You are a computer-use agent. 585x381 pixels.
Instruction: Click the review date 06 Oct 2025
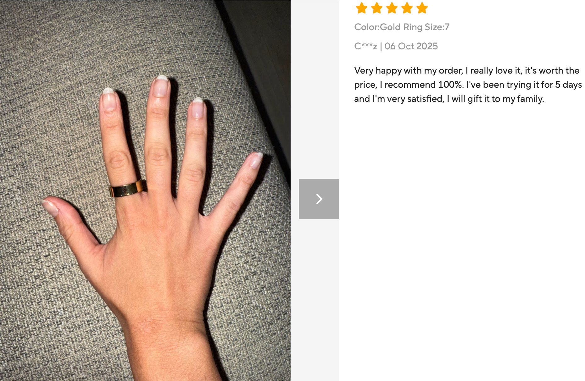(x=411, y=46)
